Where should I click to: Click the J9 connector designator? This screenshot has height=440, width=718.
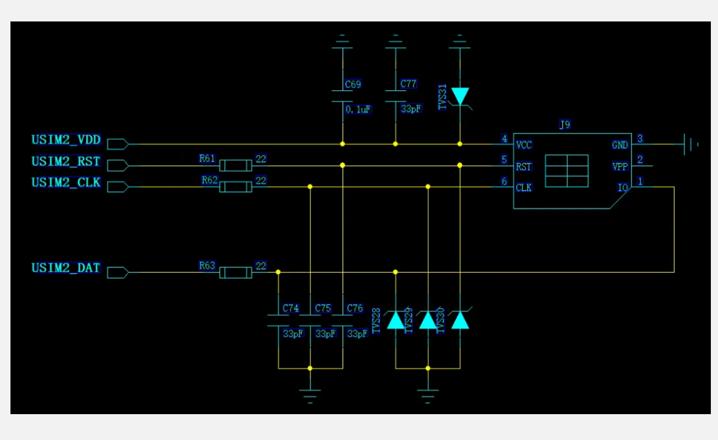pos(565,125)
